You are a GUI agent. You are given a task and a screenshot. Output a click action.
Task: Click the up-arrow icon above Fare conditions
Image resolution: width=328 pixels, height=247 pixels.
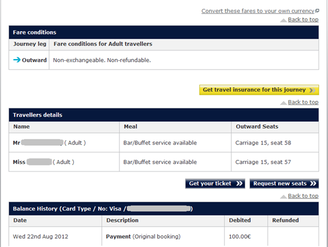tap(283, 20)
